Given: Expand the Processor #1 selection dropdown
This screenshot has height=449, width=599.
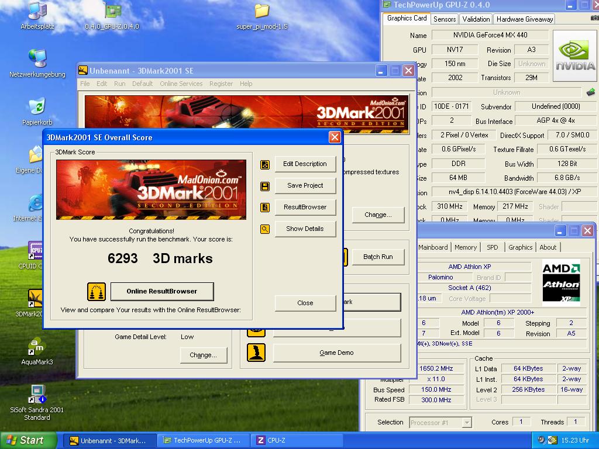Looking at the screenshot, I should (467, 423).
